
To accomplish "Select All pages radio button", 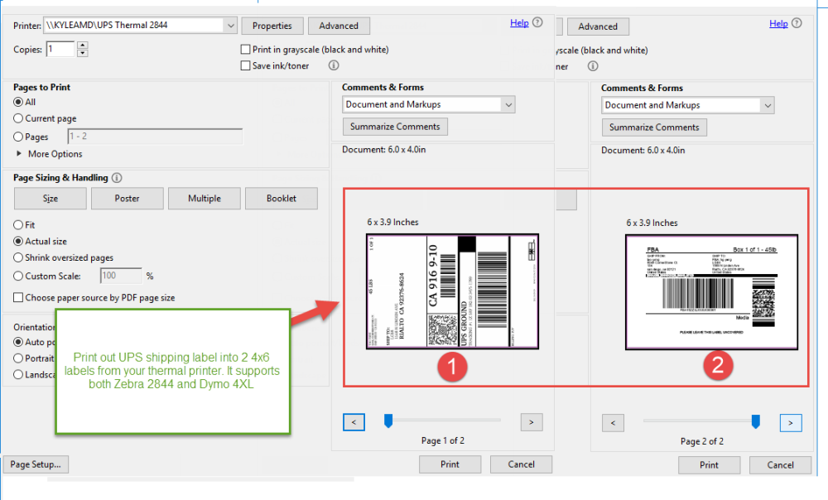I will 18,102.
